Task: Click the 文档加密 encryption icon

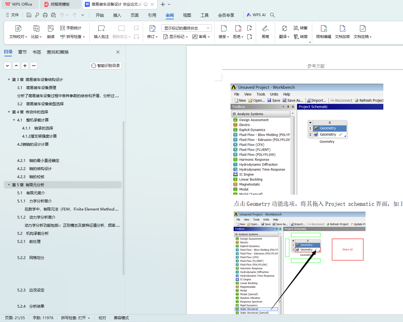Action: click(x=342, y=29)
